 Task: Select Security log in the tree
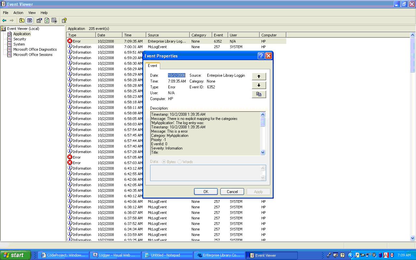tap(19, 39)
